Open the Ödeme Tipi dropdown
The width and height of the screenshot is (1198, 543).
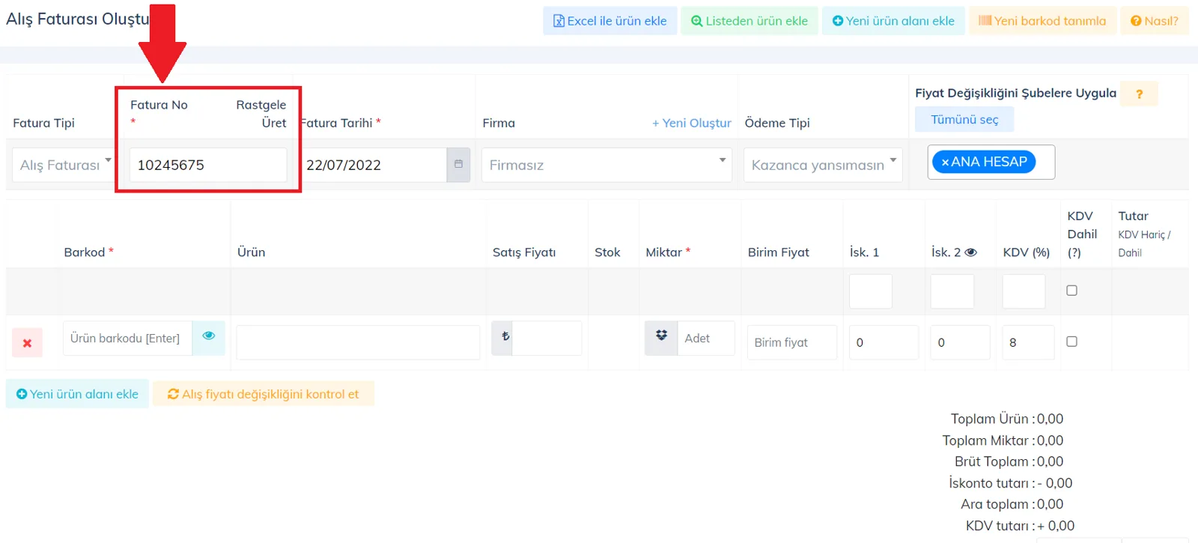[x=823, y=165]
